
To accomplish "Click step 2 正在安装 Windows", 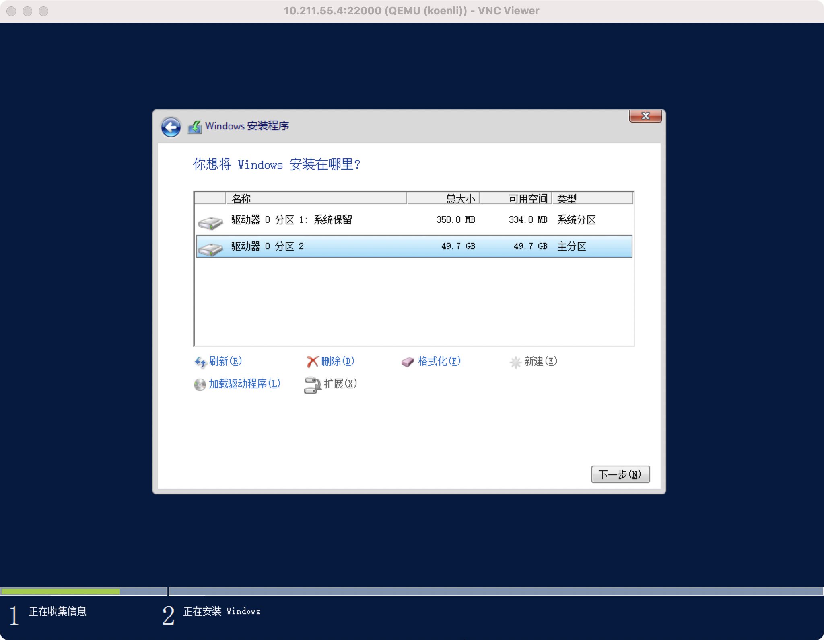I will 222,611.
